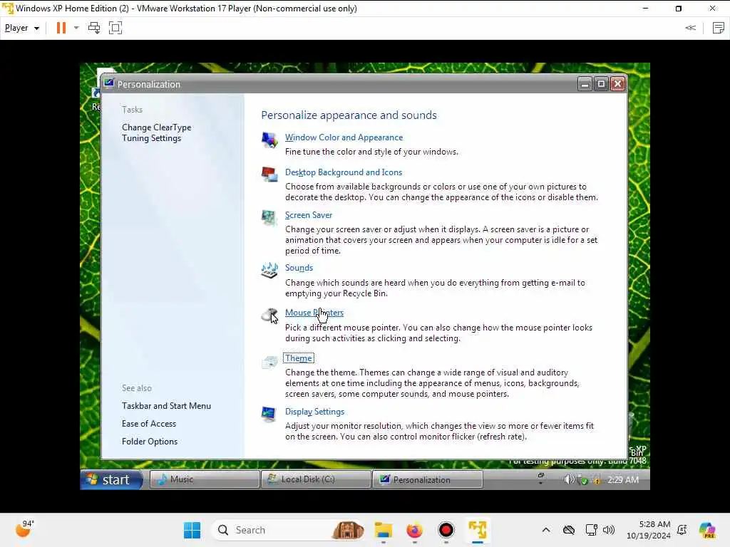This screenshot has height=547, width=730.
Task: Click the Personalization window title icon
Action: click(x=109, y=84)
